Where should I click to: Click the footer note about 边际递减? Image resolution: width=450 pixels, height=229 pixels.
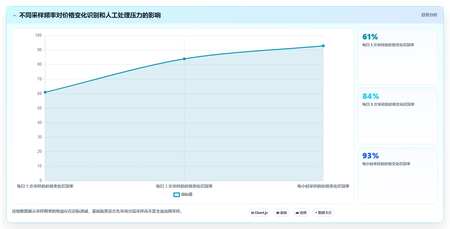(97, 211)
